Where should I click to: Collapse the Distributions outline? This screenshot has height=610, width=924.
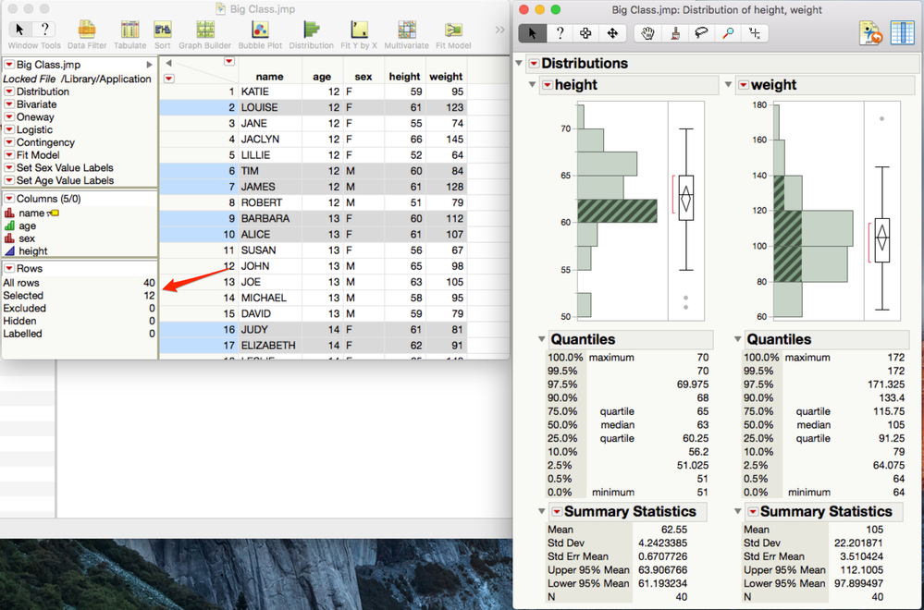(519, 63)
